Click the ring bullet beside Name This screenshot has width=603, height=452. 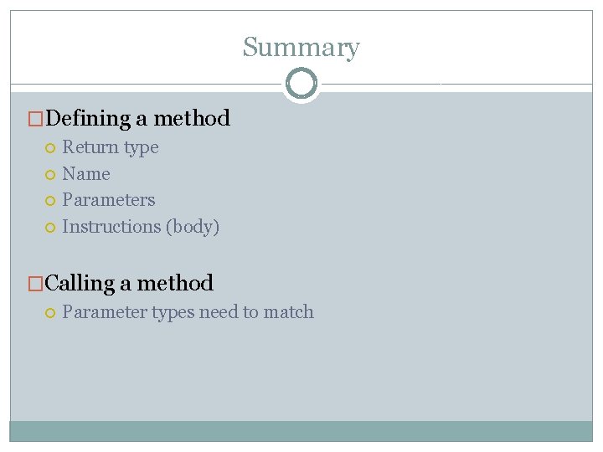click(50, 175)
